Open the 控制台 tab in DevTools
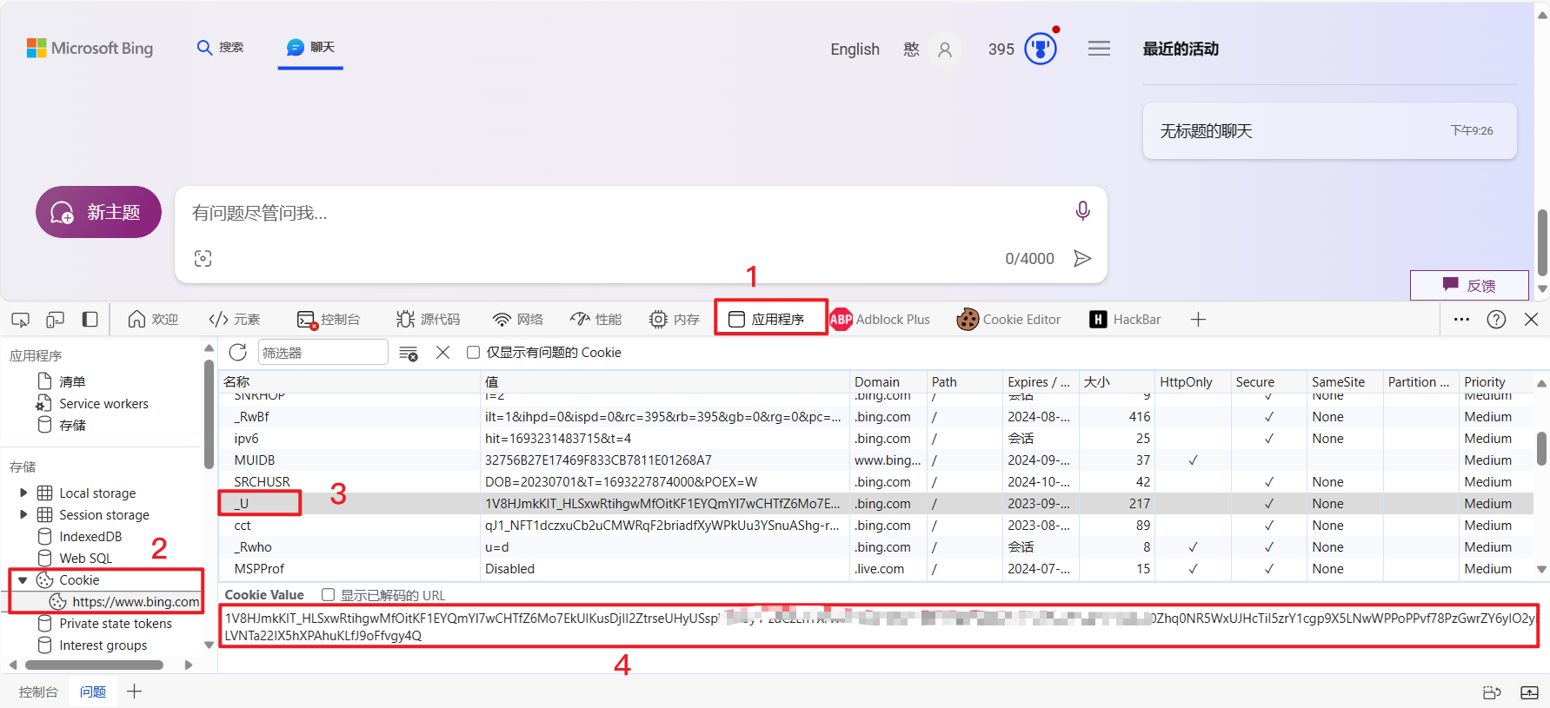 tap(329, 320)
